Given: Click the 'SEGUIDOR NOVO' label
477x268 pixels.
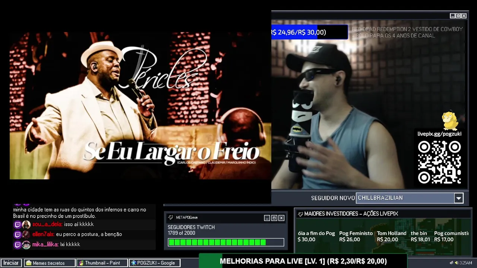Looking at the screenshot, I should pyautogui.click(x=332, y=198).
